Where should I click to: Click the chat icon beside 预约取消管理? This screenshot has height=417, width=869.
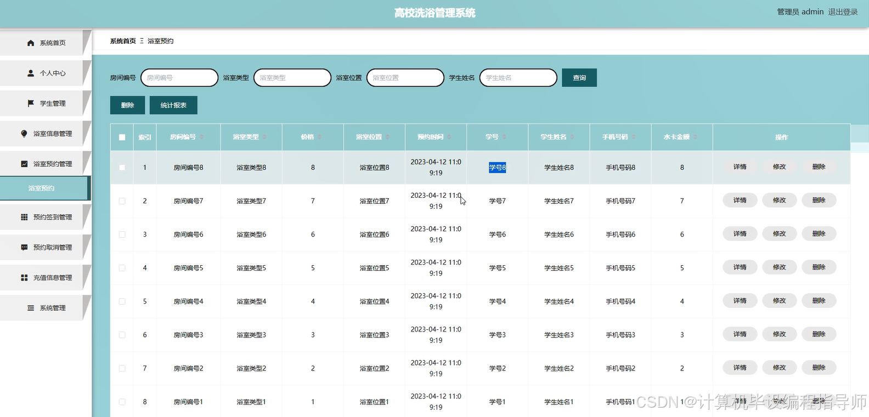pyautogui.click(x=24, y=247)
